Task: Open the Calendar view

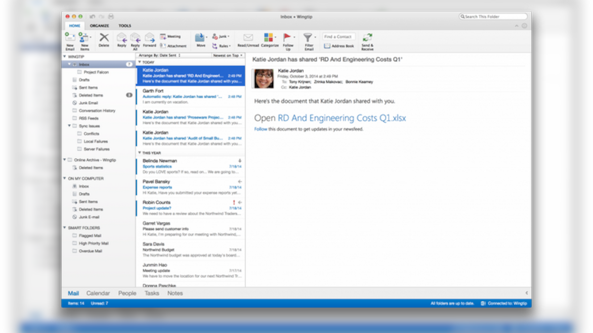Action: 98,293
